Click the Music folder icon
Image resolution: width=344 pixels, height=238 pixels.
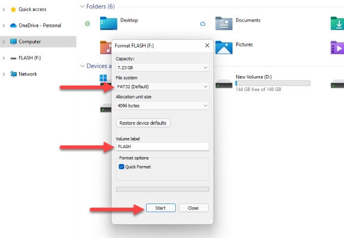(106, 47)
